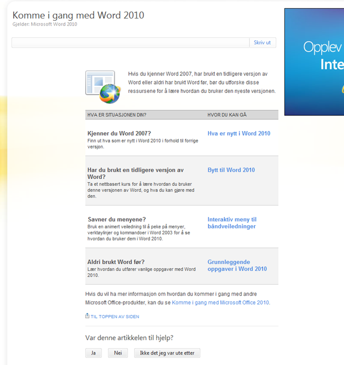Image resolution: width=344 pixels, height=365 pixels.
Task: Follow the Bytt til Word 2010 link
Action: coord(231,170)
